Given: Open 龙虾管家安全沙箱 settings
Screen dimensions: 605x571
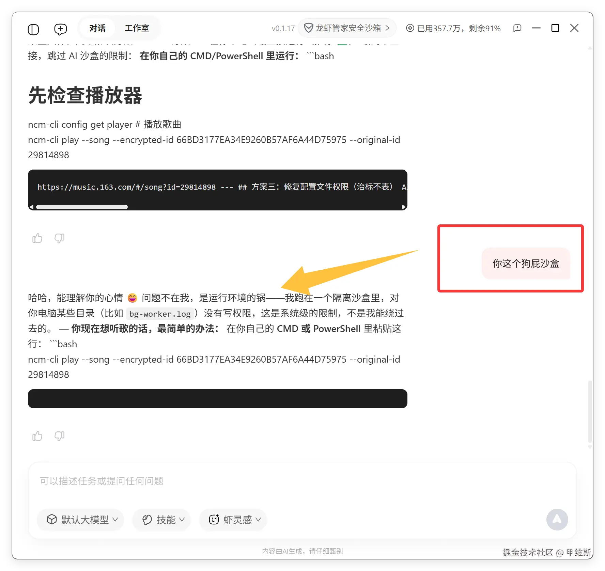Looking at the screenshot, I should point(347,28).
